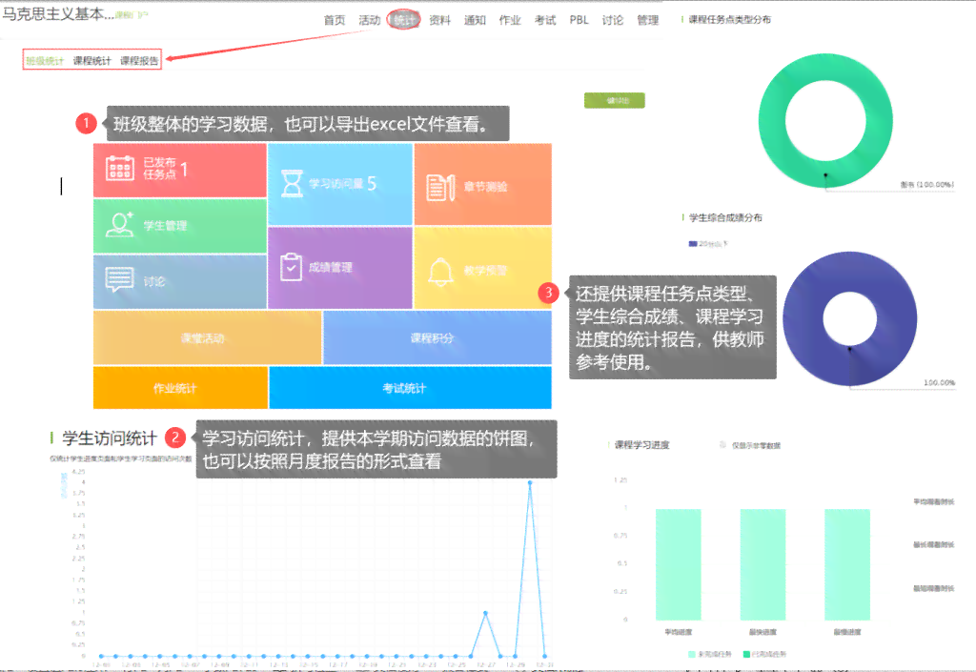The height and width of the screenshot is (672, 976).
Task: Toggle the 仅显示非零数据 checkbox
Action: 722,445
